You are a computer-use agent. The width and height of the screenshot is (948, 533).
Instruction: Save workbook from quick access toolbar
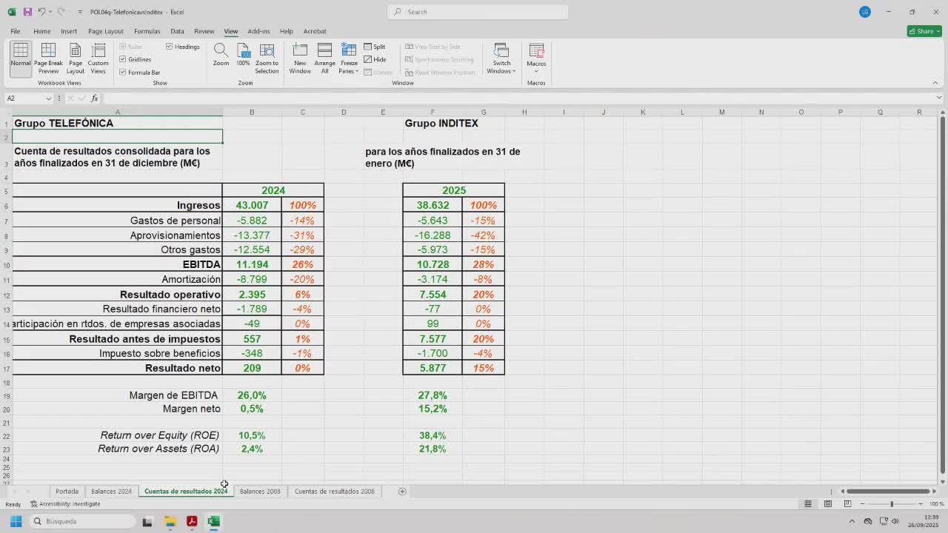point(27,12)
